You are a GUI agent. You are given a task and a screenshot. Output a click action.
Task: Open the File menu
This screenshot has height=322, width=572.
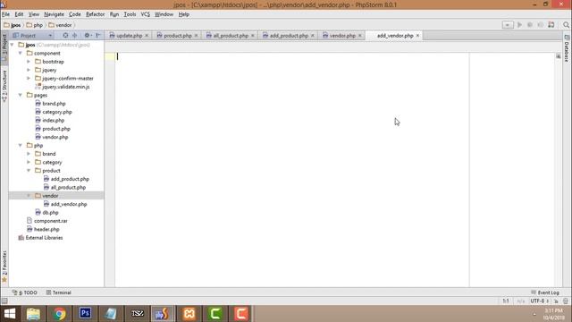(6, 14)
